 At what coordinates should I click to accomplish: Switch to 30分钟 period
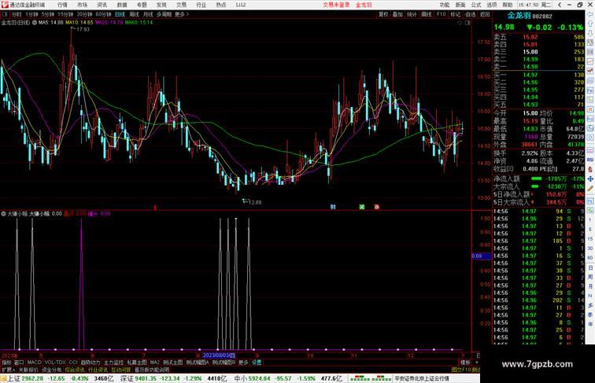pyautogui.click(x=84, y=14)
